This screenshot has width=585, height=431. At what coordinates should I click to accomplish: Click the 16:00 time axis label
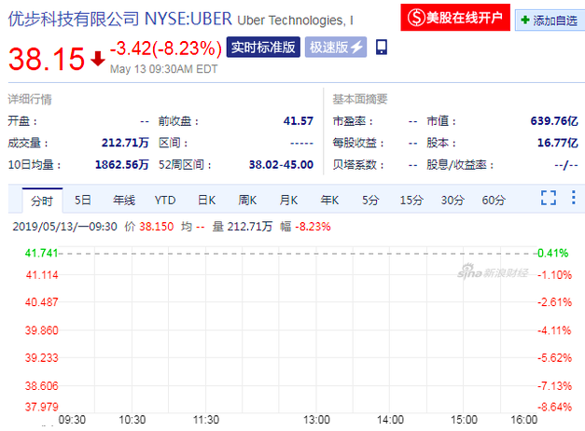point(523,420)
